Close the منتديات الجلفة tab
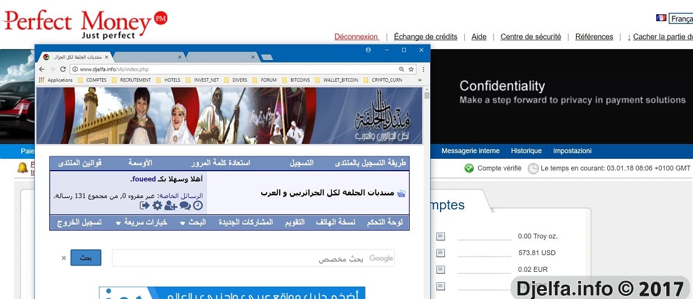693x299 pixels. [x=106, y=57]
